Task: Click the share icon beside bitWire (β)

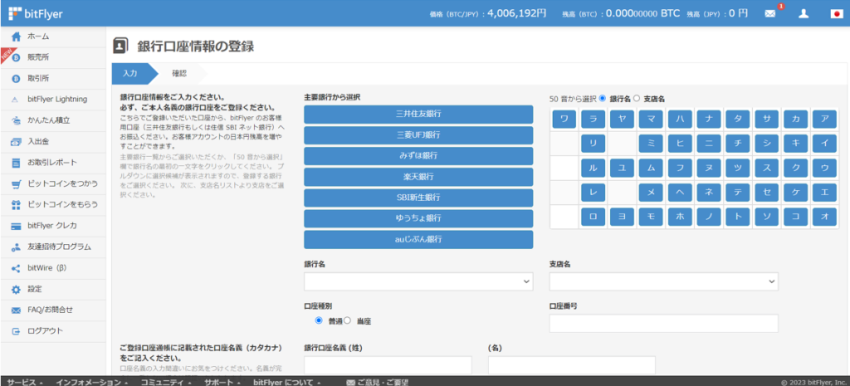Action: (x=17, y=268)
